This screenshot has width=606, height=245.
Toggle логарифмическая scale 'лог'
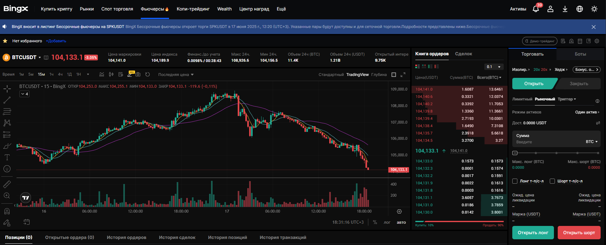387,222
